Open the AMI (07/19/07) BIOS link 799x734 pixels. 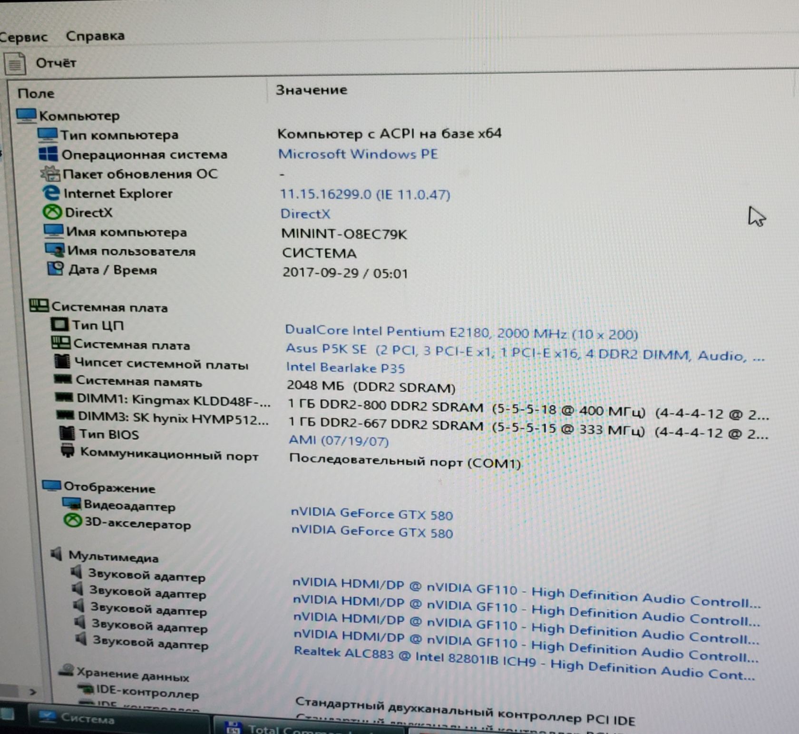click(339, 440)
